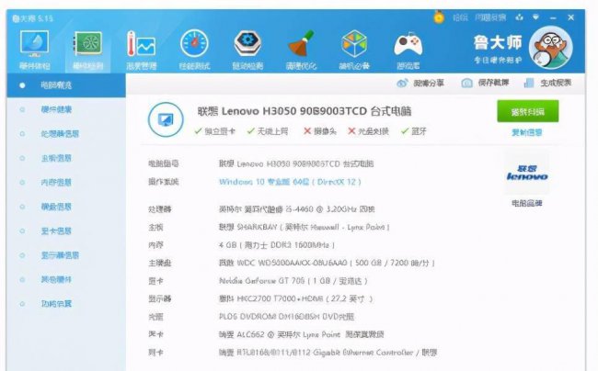Viewport: 598px width, 371px height.
Task: Click the 无线上网 checkmark indicator
Action: [268, 131]
